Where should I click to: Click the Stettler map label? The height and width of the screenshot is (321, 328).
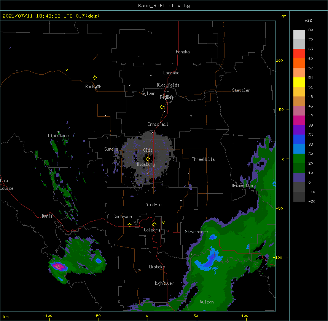point(241,90)
